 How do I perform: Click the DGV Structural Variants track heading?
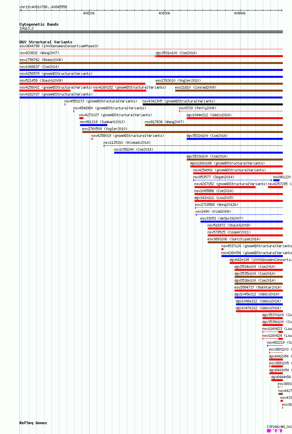click(46, 42)
